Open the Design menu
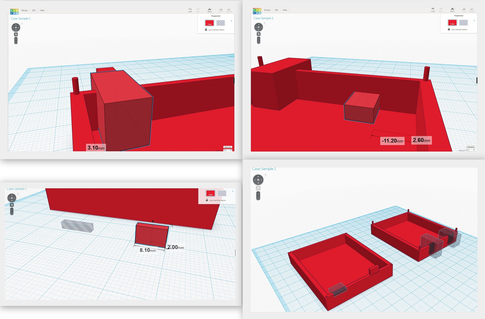The height and width of the screenshot is (319, 485). coord(24,10)
